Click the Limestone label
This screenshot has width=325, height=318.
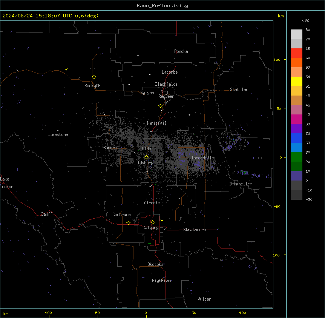58,134
